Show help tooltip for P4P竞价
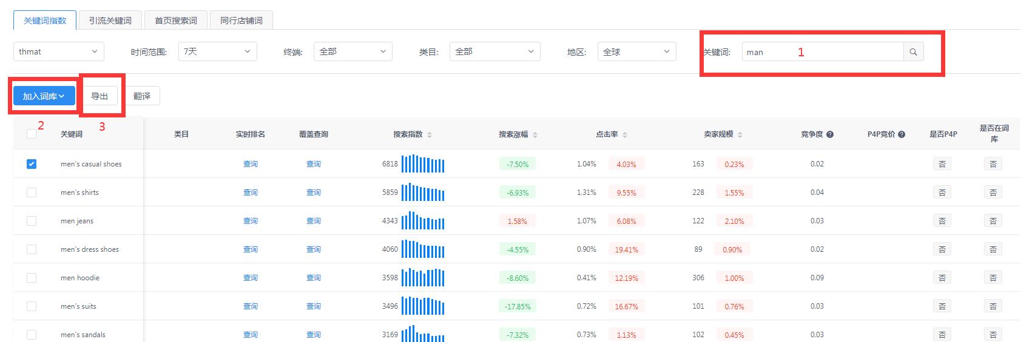Screen dimensions: 1029x342 pos(902,134)
